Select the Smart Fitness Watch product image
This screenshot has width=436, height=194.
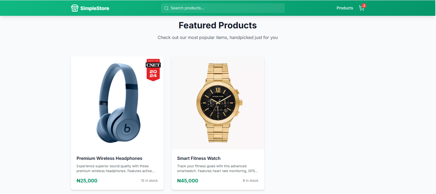218,102
